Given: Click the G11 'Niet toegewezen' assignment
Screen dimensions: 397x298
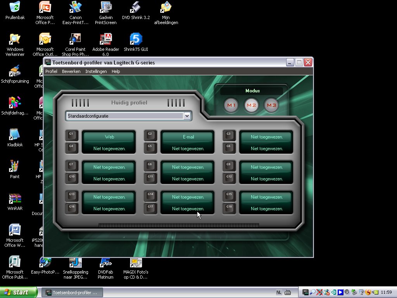Looking at the screenshot, I should click(x=188, y=179).
